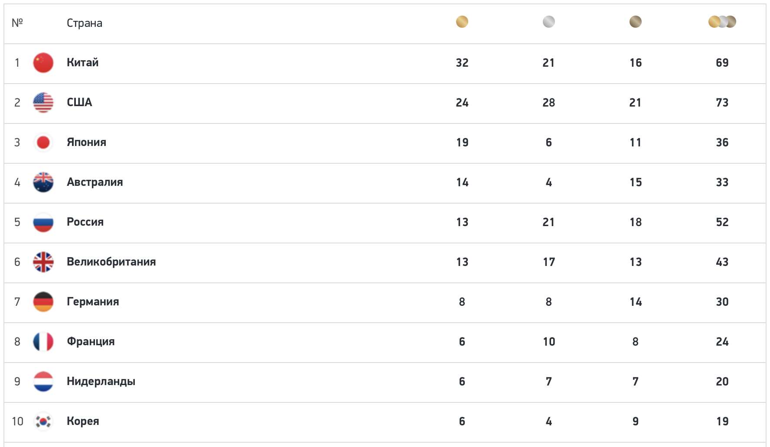Image resolution: width=770 pixels, height=447 pixels.
Task: Click the Germany flag icon
Action: 43,302
